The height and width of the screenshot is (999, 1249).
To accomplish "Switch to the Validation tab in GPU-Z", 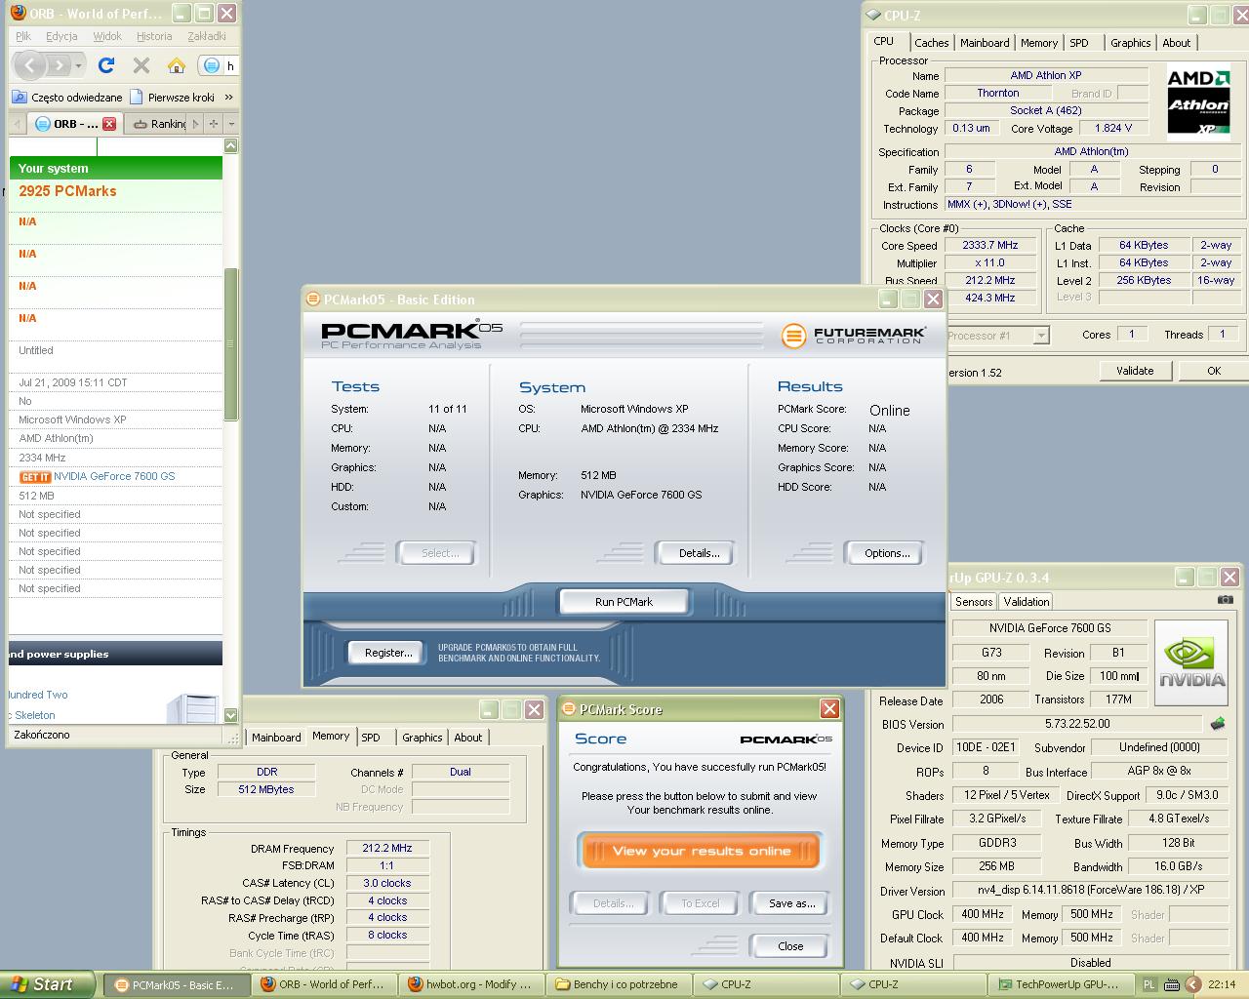I will (x=1027, y=602).
